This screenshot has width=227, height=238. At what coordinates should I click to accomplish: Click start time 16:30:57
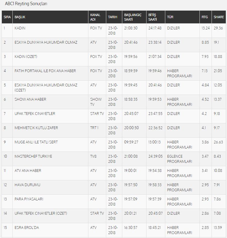(131, 228)
